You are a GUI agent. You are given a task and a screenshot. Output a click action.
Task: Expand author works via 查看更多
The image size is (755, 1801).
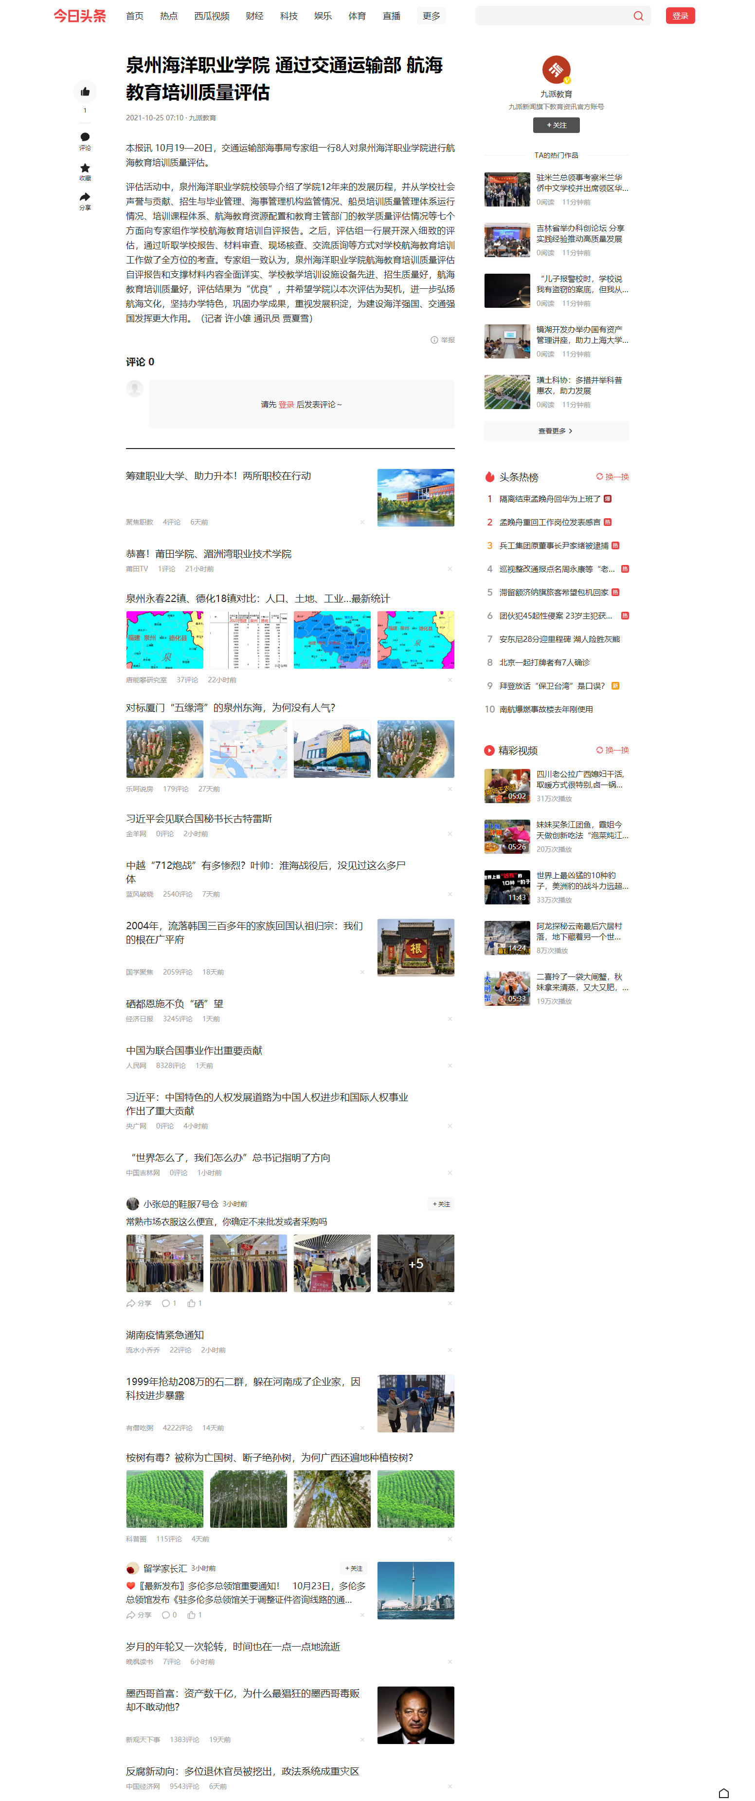pyautogui.click(x=555, y=431)
